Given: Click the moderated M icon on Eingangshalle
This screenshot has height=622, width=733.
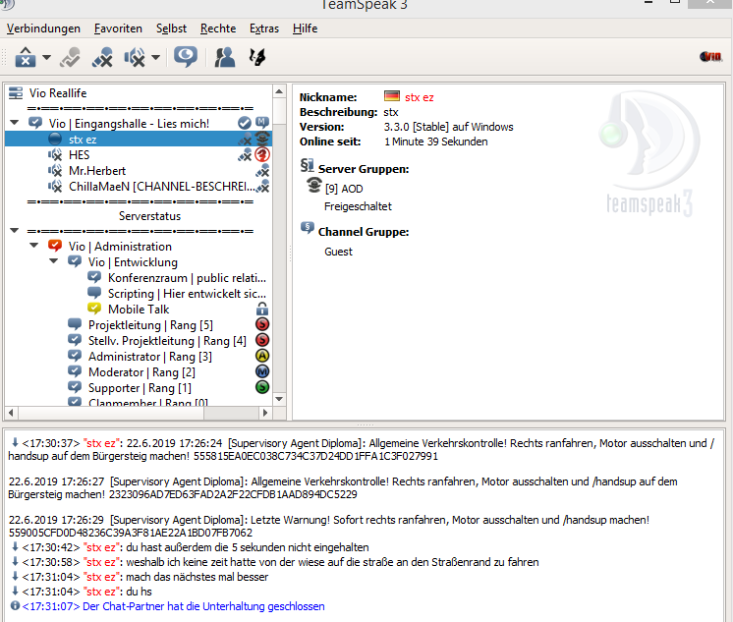Looking at the screenshot, I should click(x=262, y=123).
